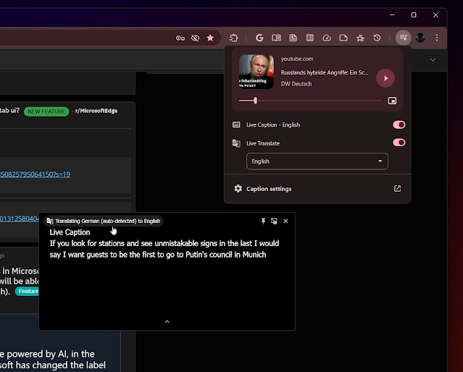Click the Live Translate translate icon
This screenshot has height=372, width=463.
[x=236, y=143]
